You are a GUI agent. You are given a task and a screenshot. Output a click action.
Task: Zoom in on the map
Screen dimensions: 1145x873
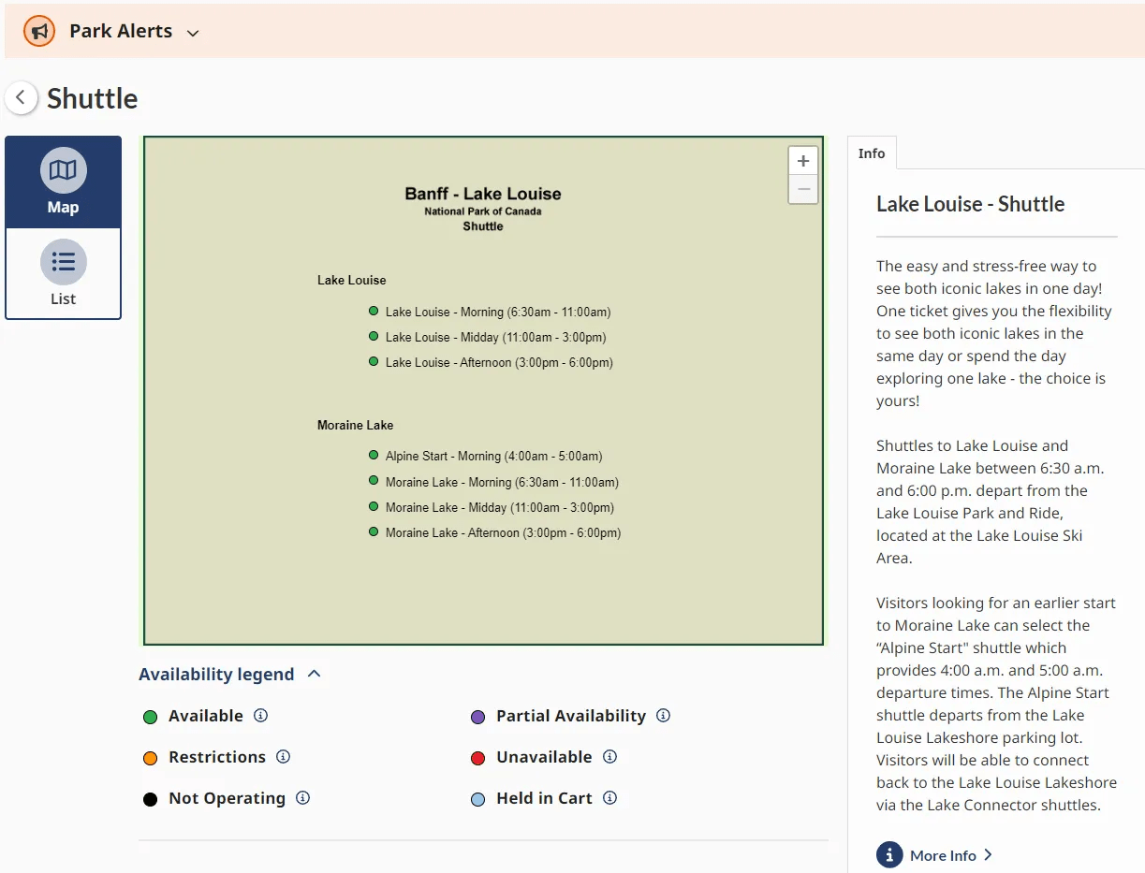802,161
